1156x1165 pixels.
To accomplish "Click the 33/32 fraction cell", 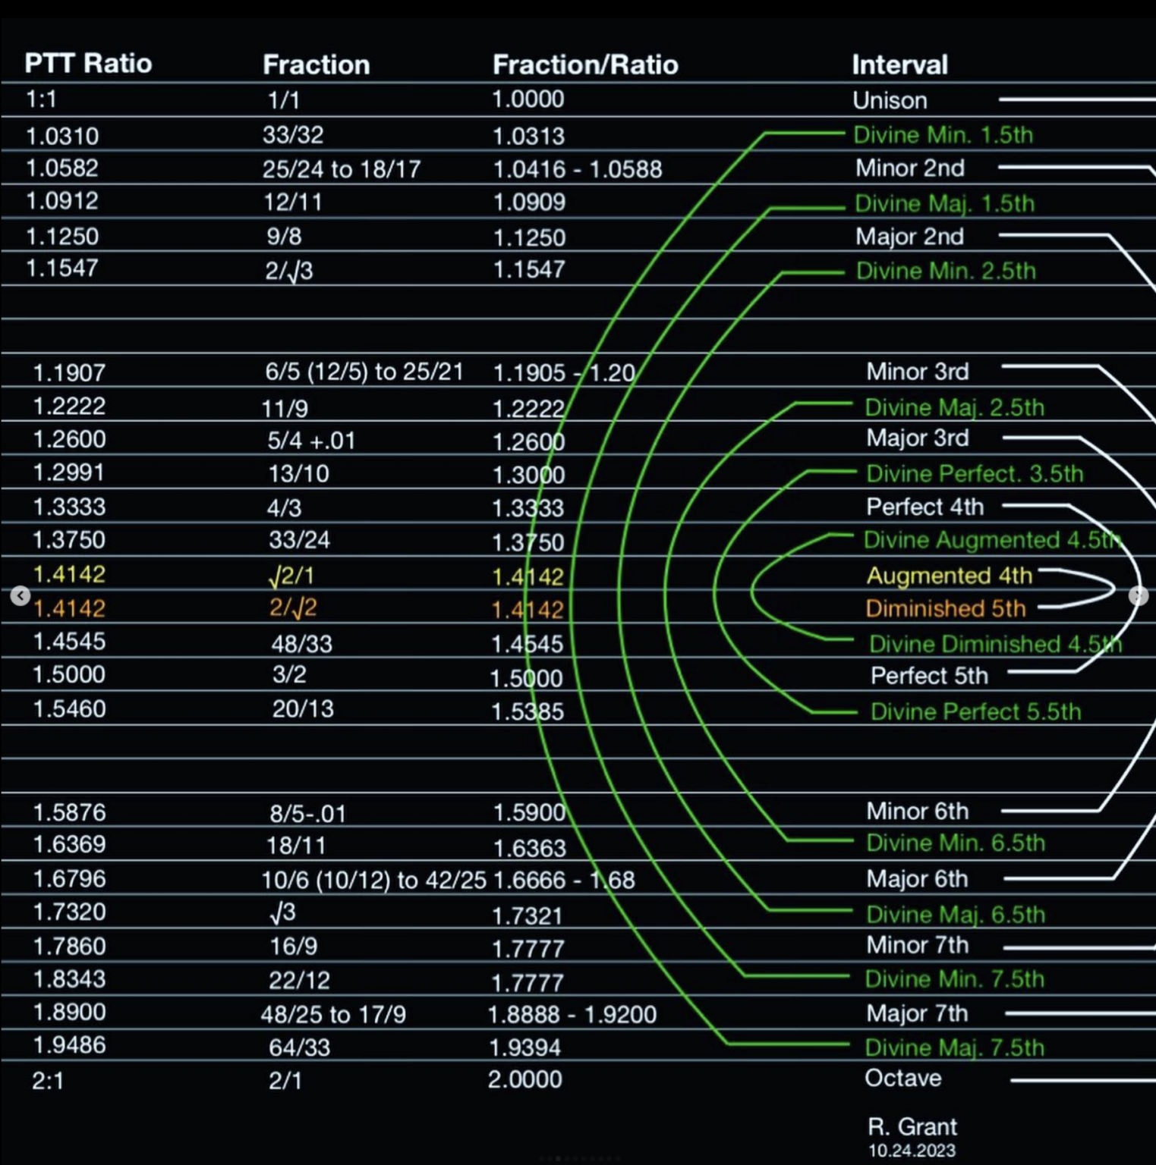I will pyautogui.click(x=293, y=135).
